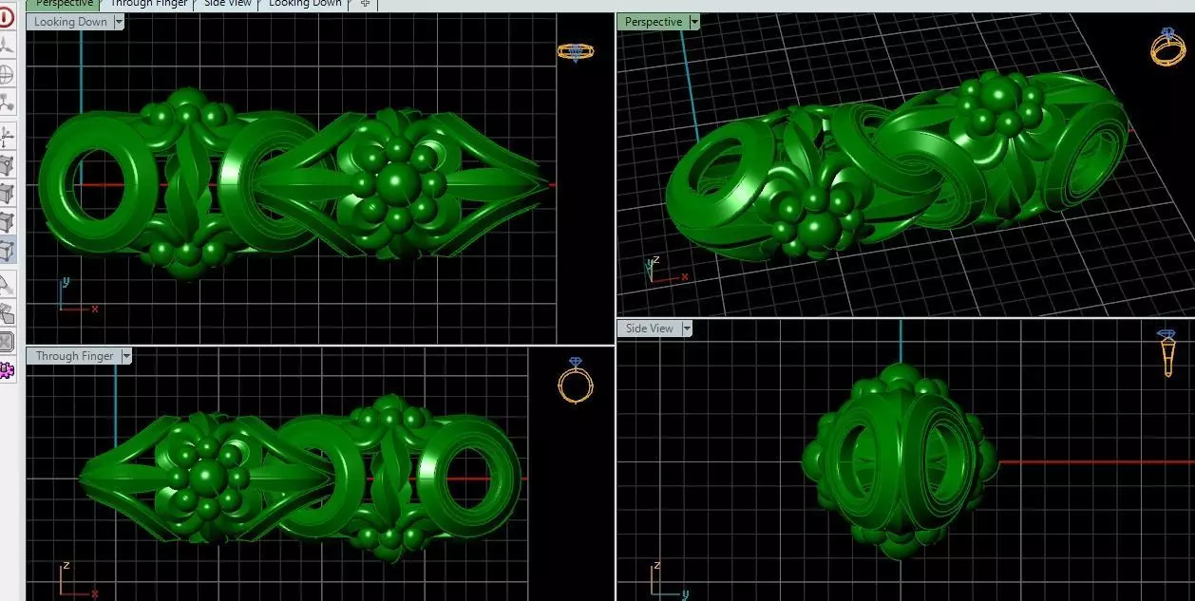Click the flower cluster center in Through Finger viewport
Viewport: 1195px width, 601px height.
tap(205, 476)
